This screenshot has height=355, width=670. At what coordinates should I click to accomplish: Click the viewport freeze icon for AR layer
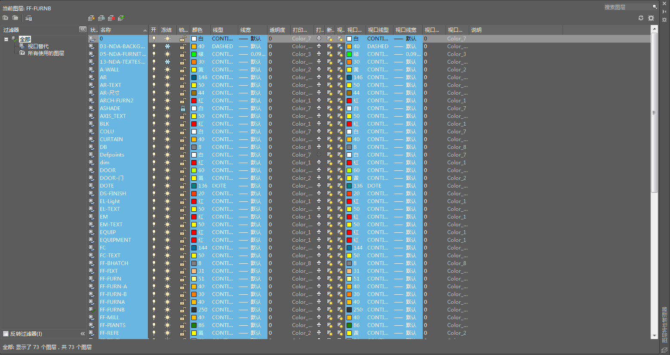click(x=340, y=77)
